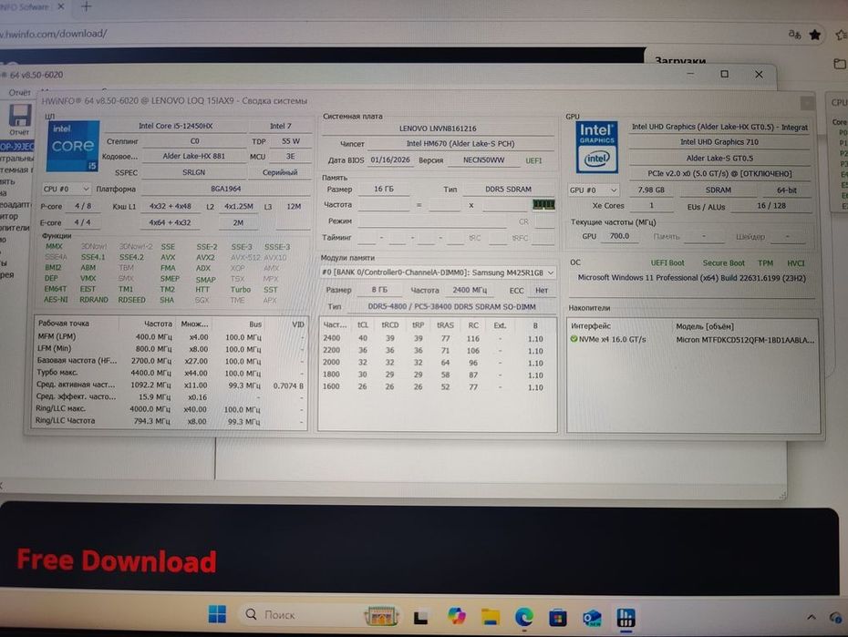Click the Базовая частота 2700.0 МГц row
848x637 pixels.
tap(170, 361)
